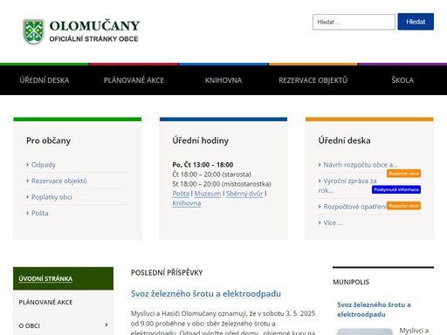Click the OLOMUČANY site title
The image size is (447, 335).
94,25
